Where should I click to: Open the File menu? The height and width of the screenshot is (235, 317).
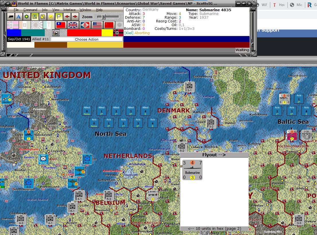(x=16, y=10)
